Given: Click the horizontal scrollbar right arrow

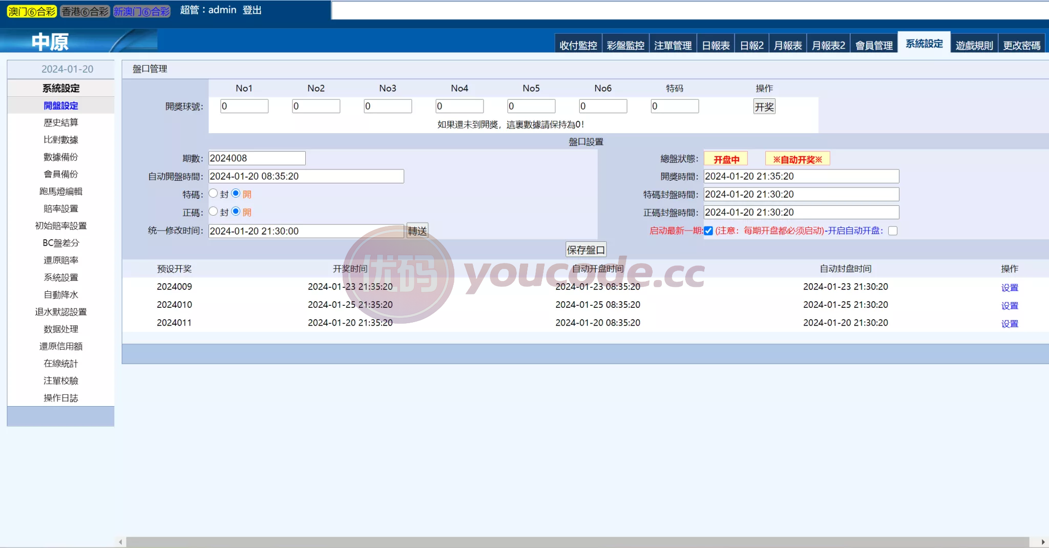Looking at the screenshot, I should coord(1043,542).
